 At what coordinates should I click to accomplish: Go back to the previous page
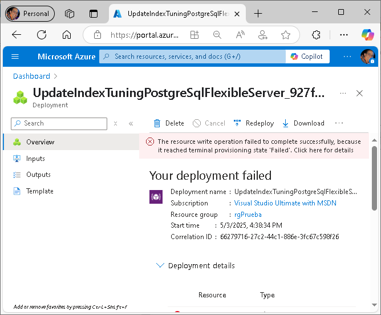coord(17,35)
